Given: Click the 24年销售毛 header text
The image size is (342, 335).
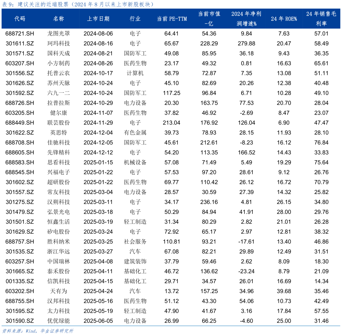Looking at the screenshot, I should 321,14.
